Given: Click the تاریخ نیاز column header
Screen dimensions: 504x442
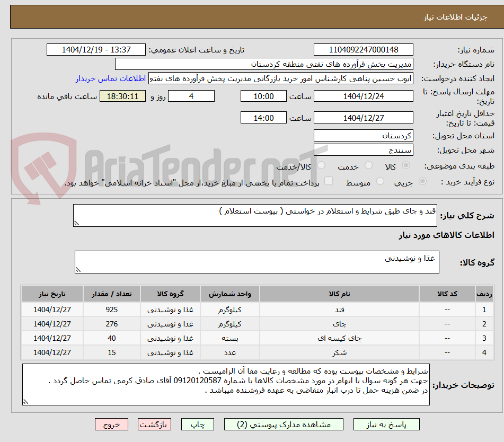Looking at the screenshot, I should coord(52,294).
